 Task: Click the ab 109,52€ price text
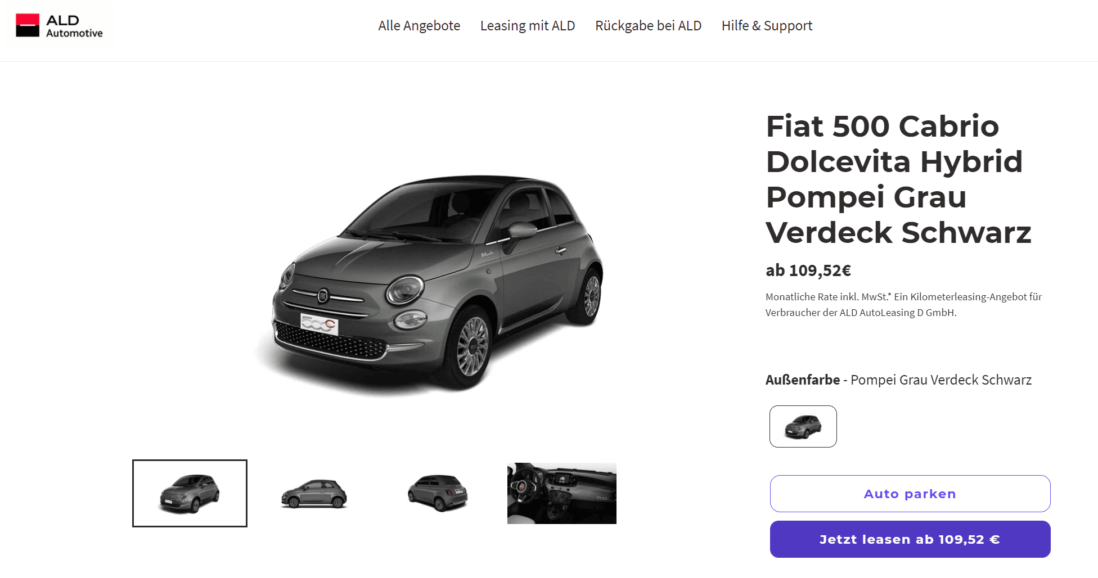coord(808,270)
